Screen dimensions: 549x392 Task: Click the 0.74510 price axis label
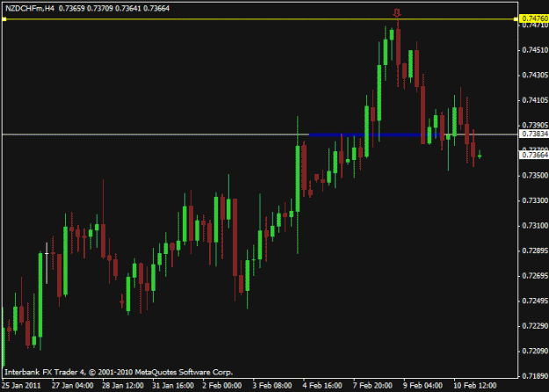click(535, 50)
